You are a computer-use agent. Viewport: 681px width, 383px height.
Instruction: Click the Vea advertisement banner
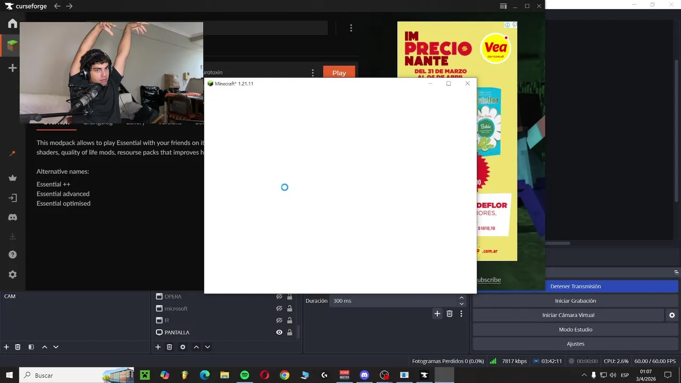coord(457,141)
